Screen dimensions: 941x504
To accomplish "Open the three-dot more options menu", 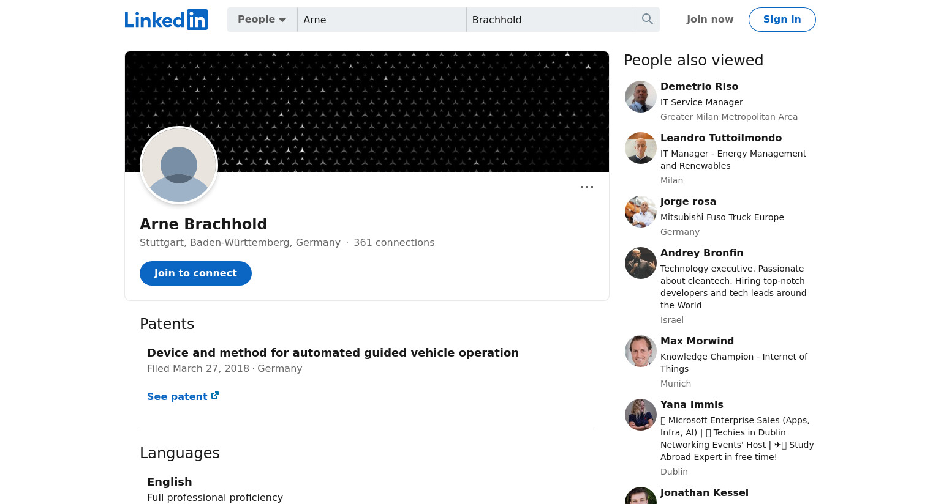I will pos(587,187).
